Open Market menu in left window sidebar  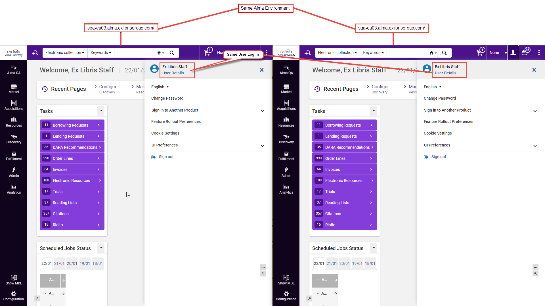click(14, 89)
